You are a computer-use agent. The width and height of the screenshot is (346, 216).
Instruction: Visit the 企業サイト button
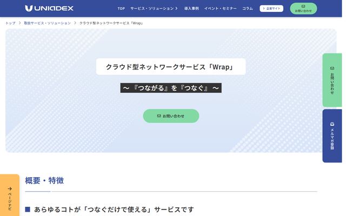point(271,9)
